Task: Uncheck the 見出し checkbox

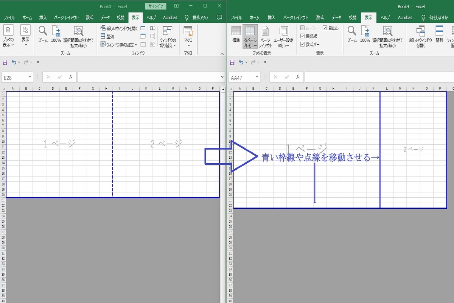Action: coord(325,28)
